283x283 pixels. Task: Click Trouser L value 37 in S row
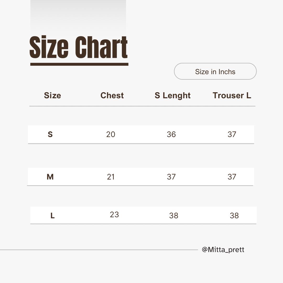(232, 134)
